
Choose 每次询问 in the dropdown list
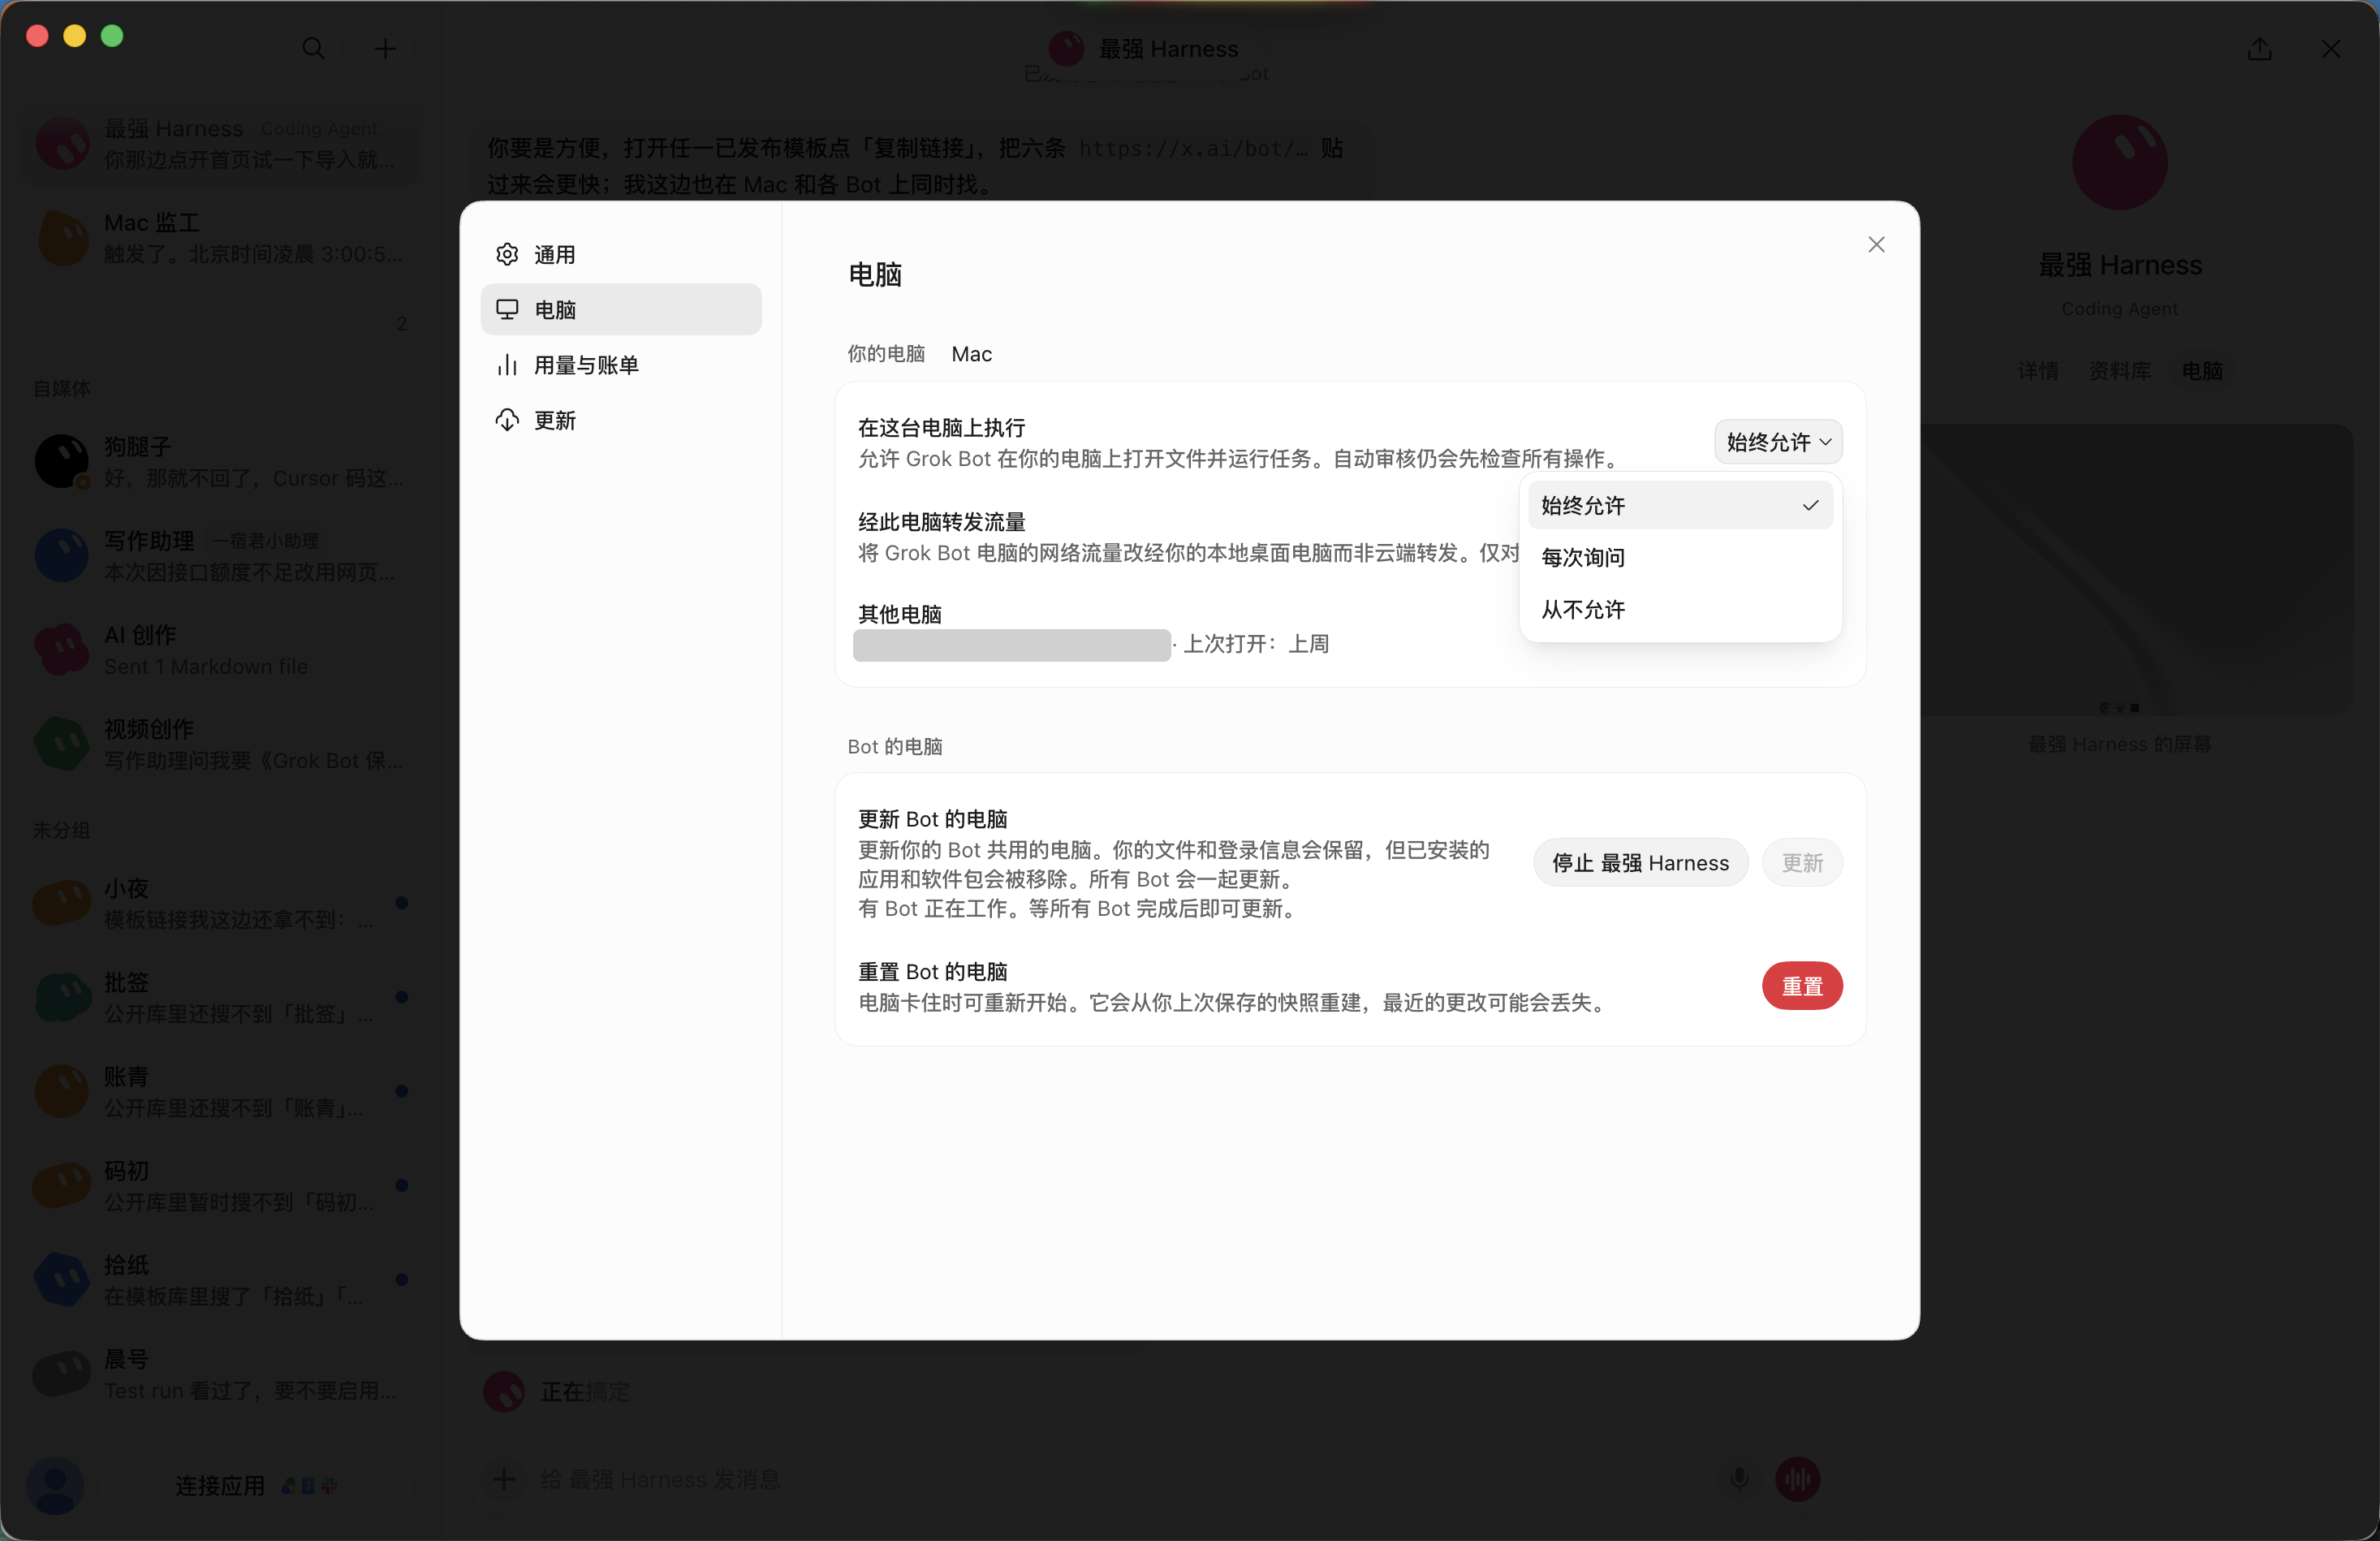coord(1680,557)
